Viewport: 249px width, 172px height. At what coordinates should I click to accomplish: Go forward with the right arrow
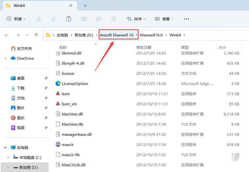pos(18,35)
